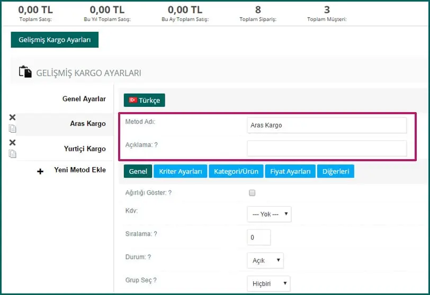Click the plus icon to add method
Image resolution: width=430 pixels, height=295 pixels.
(x=40, y=171)
